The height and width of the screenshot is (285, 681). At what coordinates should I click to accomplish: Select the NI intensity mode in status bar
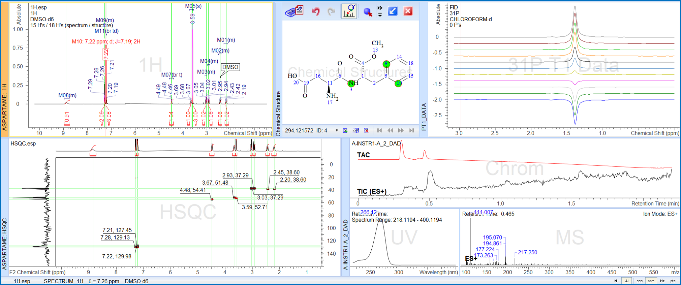click(x=616, y=281)
